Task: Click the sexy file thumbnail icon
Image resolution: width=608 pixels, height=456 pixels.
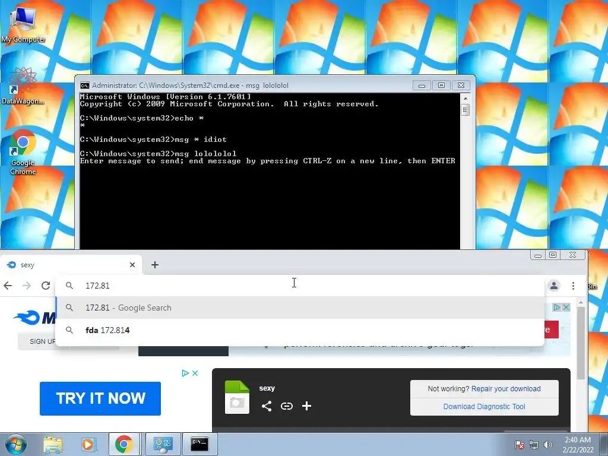Action: (x=237, y=397)
